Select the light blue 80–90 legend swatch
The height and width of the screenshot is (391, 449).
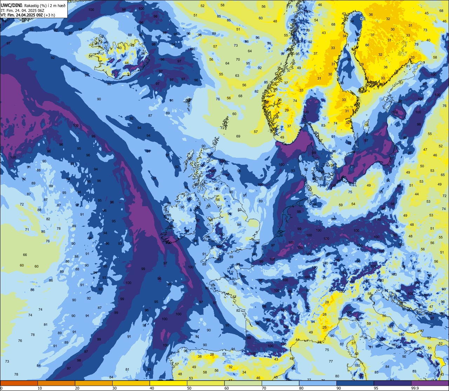[x=318, y=383]
